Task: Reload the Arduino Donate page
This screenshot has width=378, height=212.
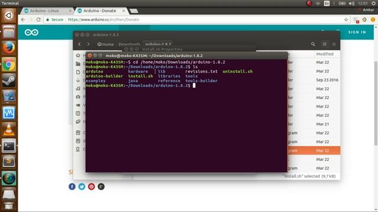Action: [x=38, y=19]
